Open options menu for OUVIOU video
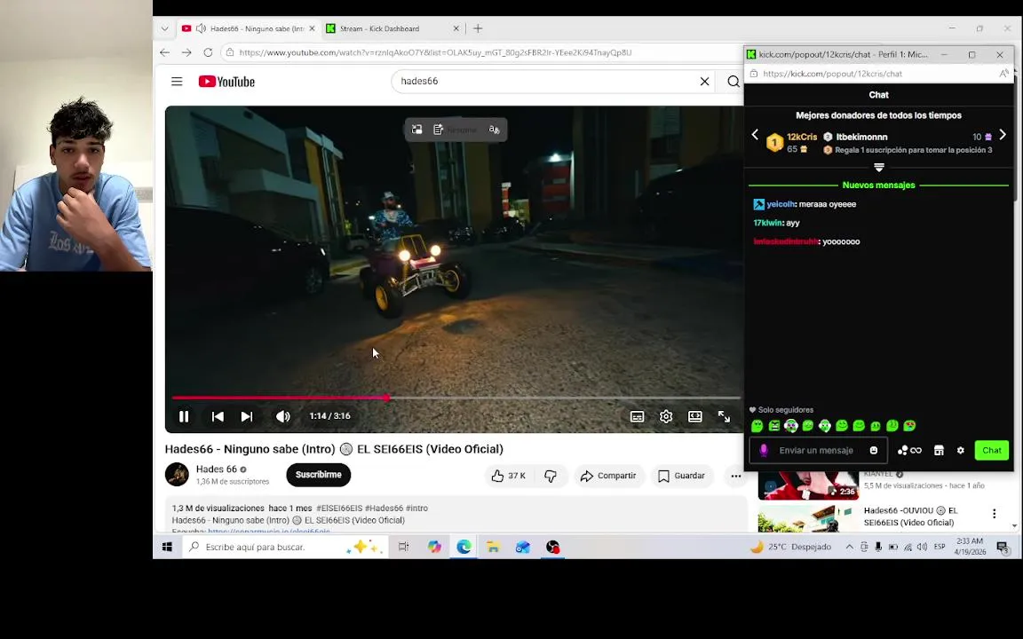The height and width of the screenshot is (639, 1023). point(995,514)
